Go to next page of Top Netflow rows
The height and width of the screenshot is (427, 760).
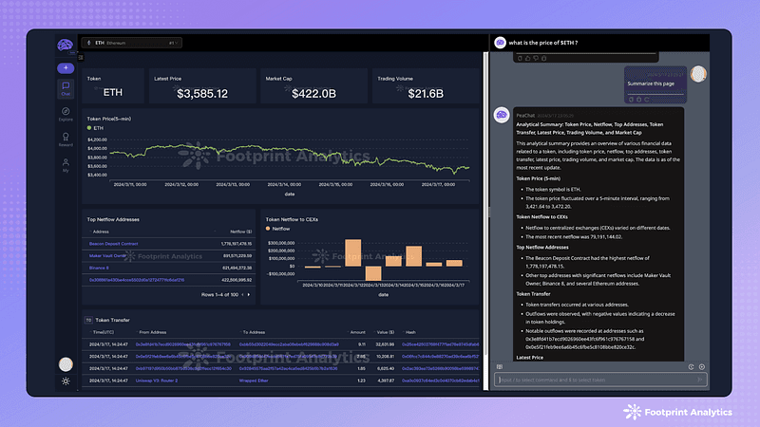point(249,294)
